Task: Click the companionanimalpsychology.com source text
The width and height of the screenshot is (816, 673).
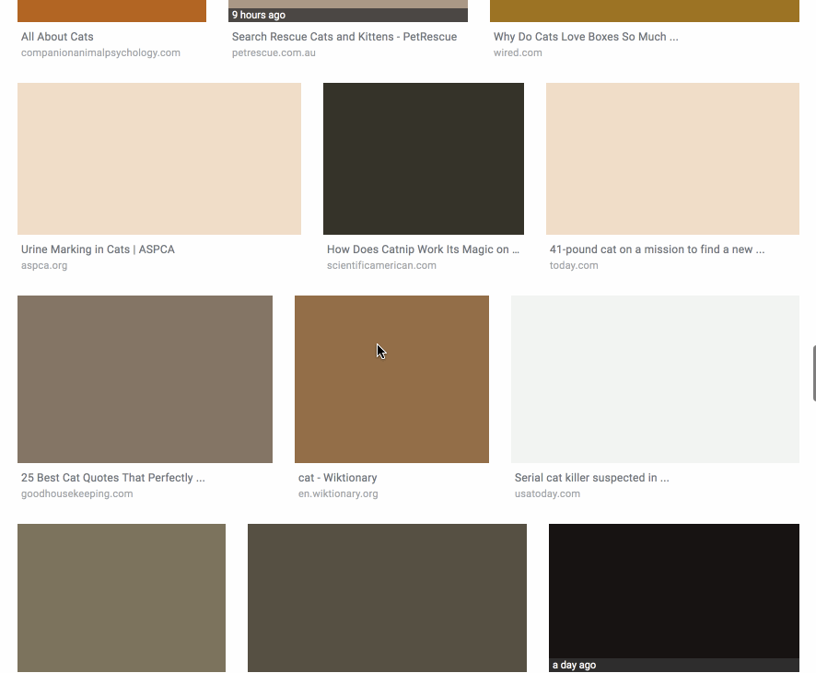Action: 100,53
